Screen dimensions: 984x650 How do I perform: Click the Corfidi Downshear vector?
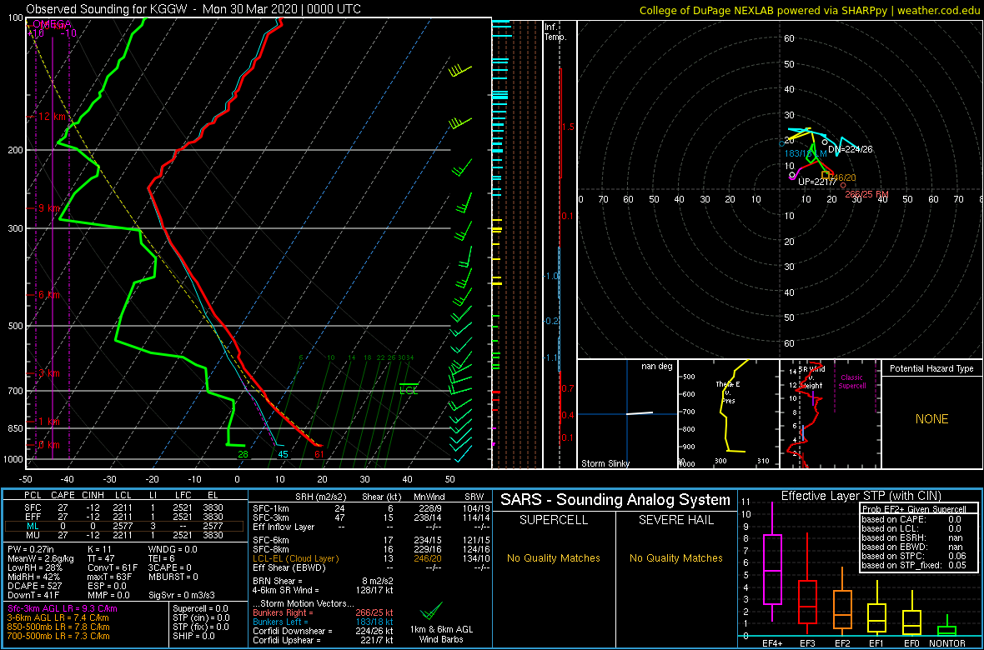(x=324, y=631)
